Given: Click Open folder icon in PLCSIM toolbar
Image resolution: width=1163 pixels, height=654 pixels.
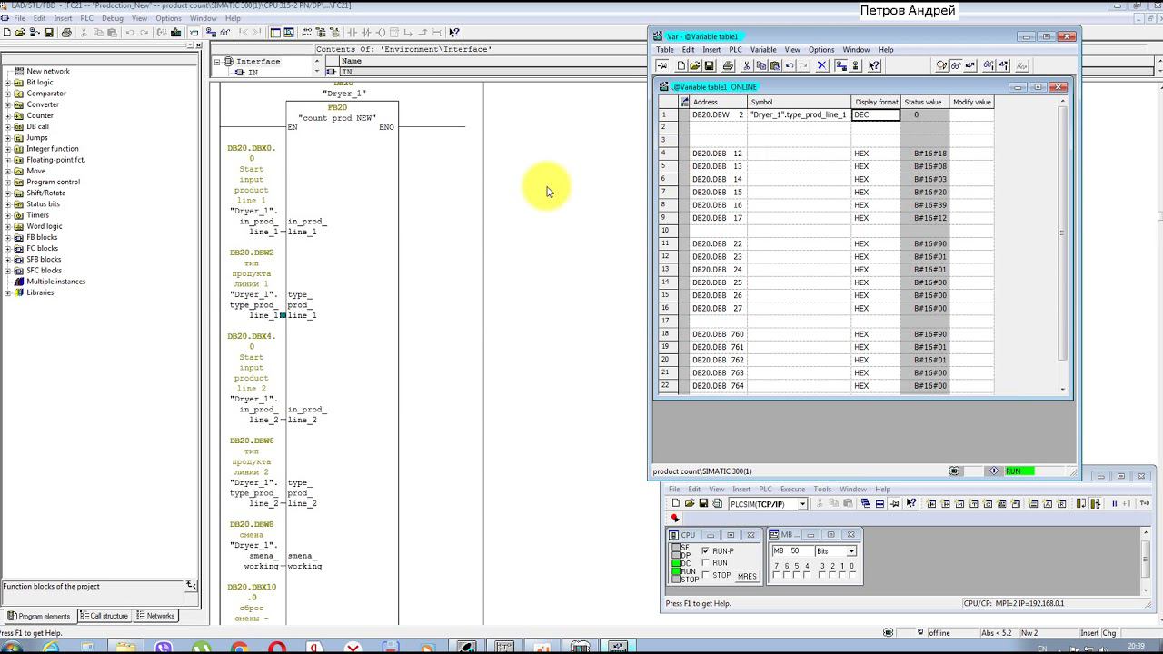Looking at the screenshot, I should tap(690, 503).
